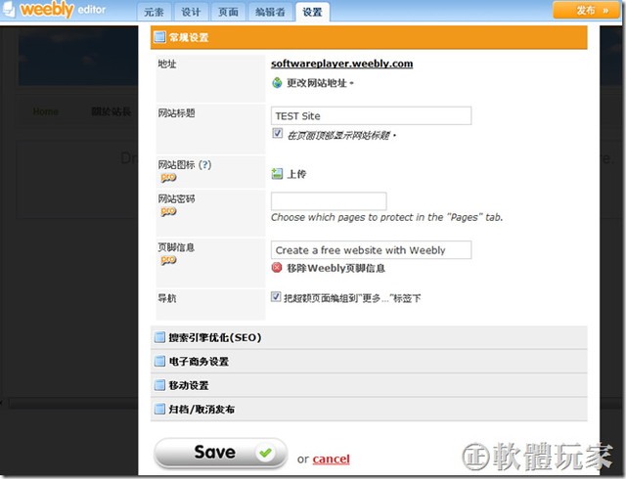
Task: Switch to the 设计 (Design) tab
Action: click(191, 12)
